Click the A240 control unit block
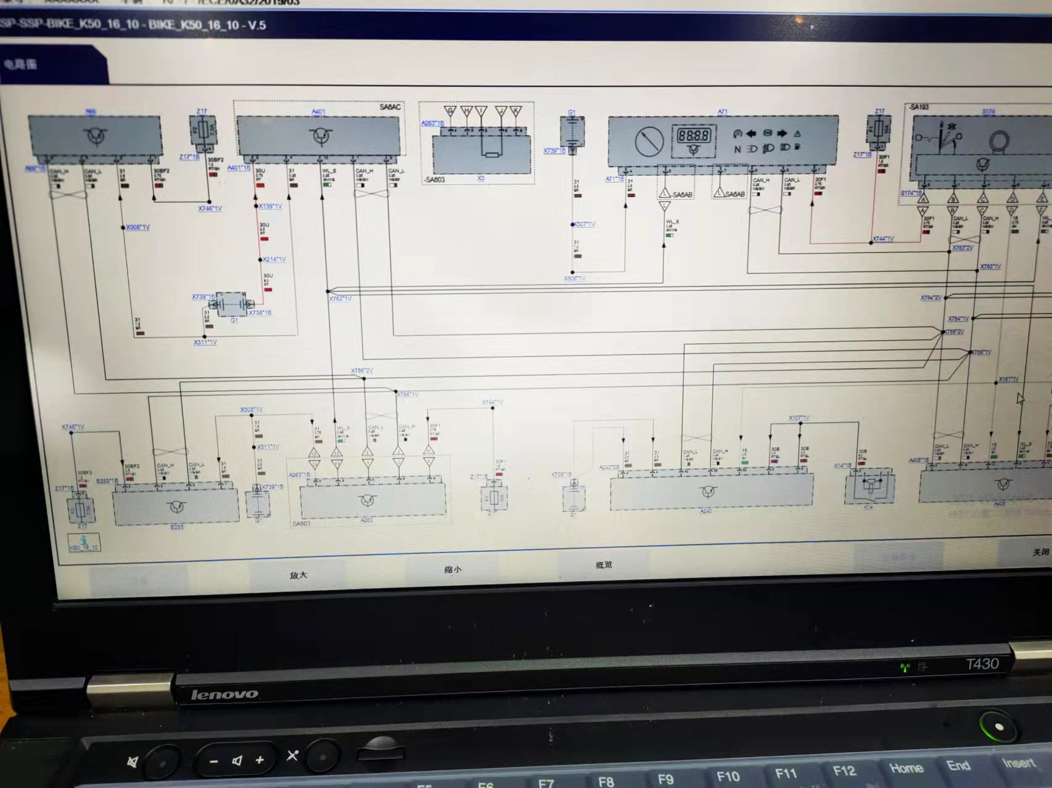Image resolution: width=1052 pixels, height=788 pixels. click(710, 492)
